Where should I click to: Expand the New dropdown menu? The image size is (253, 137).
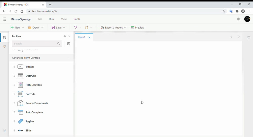23,28
